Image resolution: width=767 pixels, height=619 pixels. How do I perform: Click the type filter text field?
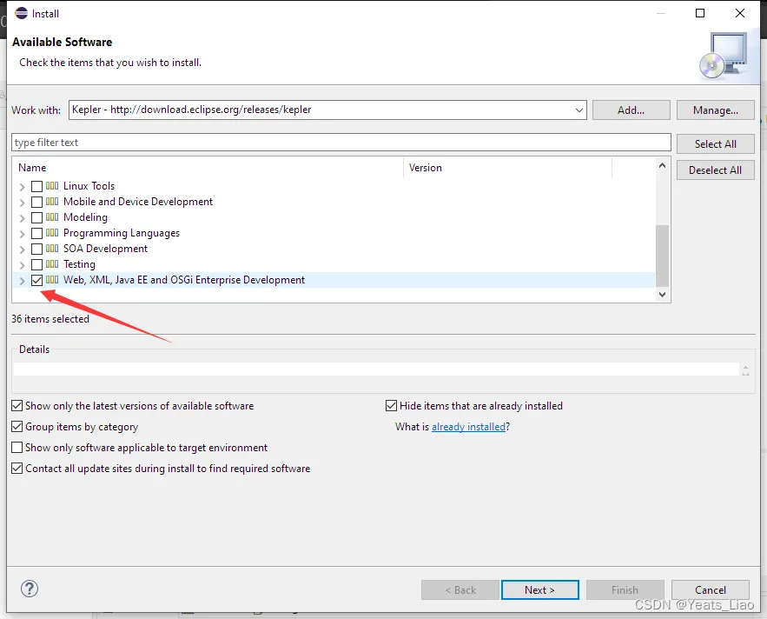click(x=341, y=143)
